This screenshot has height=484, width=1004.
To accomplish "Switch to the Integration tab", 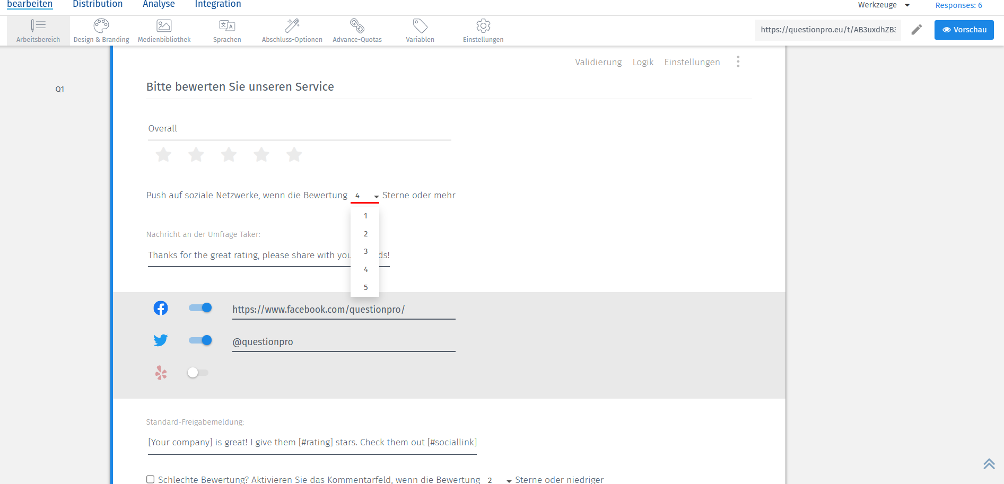I will [218, 4].
